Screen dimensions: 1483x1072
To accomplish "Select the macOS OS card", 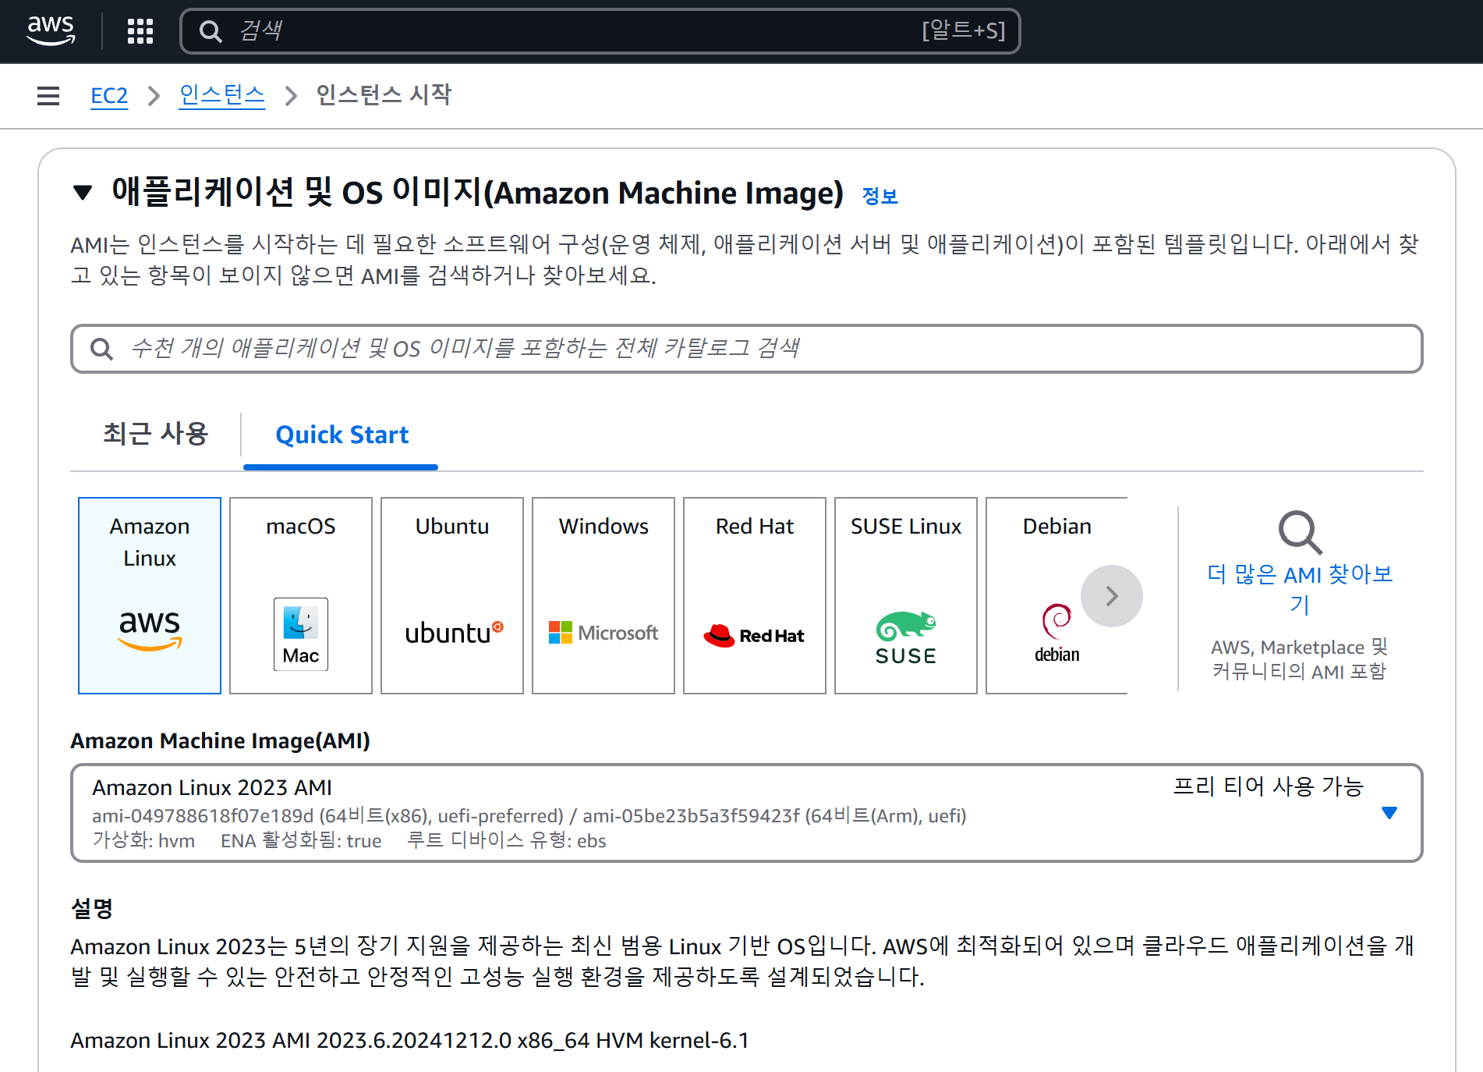I will (301, 595).
